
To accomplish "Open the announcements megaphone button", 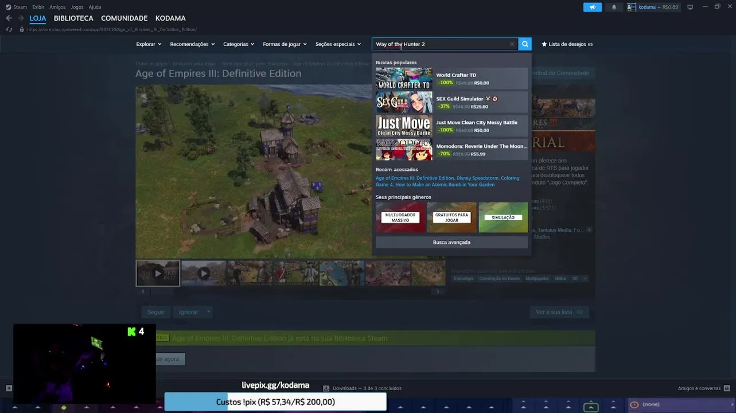I will pos(593,7).
